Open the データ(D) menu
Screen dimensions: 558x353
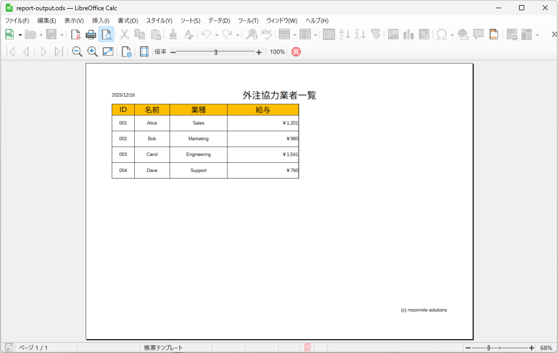click(219, 21)
